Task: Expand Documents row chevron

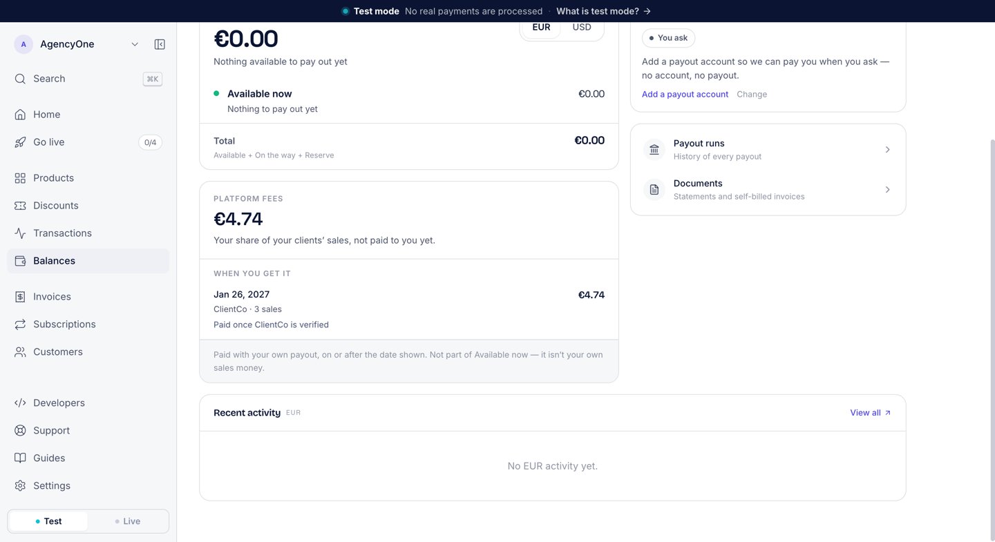Action: 888,190
